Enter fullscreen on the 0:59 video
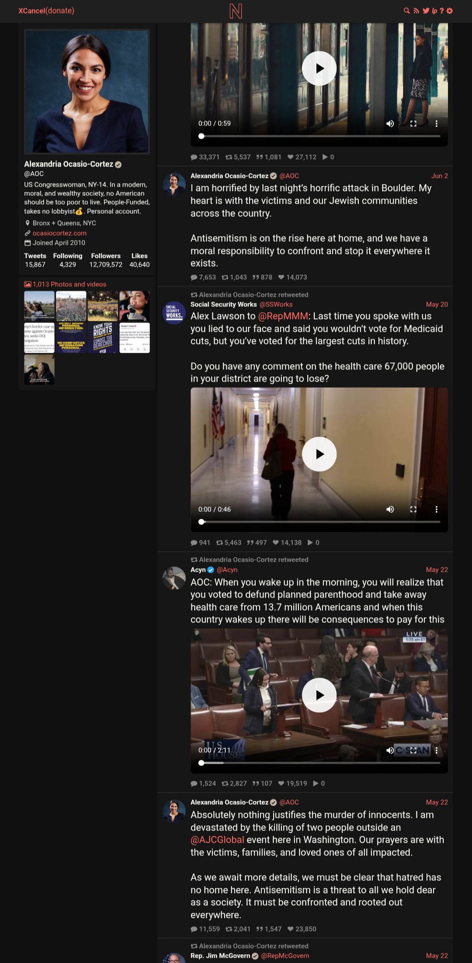This screenshot has width=472, height=963. tap(413, 124)
